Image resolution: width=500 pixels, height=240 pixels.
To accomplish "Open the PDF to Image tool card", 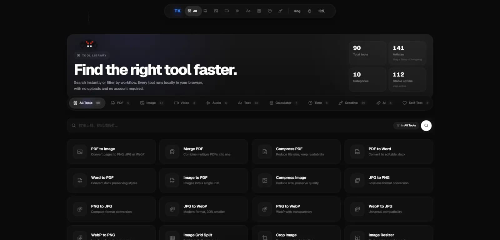I will [111, 152].
